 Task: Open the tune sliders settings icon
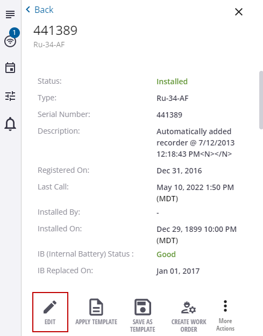click(10, 96)
